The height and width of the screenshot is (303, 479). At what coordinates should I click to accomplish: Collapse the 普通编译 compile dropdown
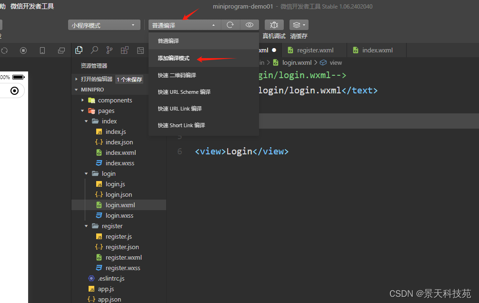click(185, 25)
